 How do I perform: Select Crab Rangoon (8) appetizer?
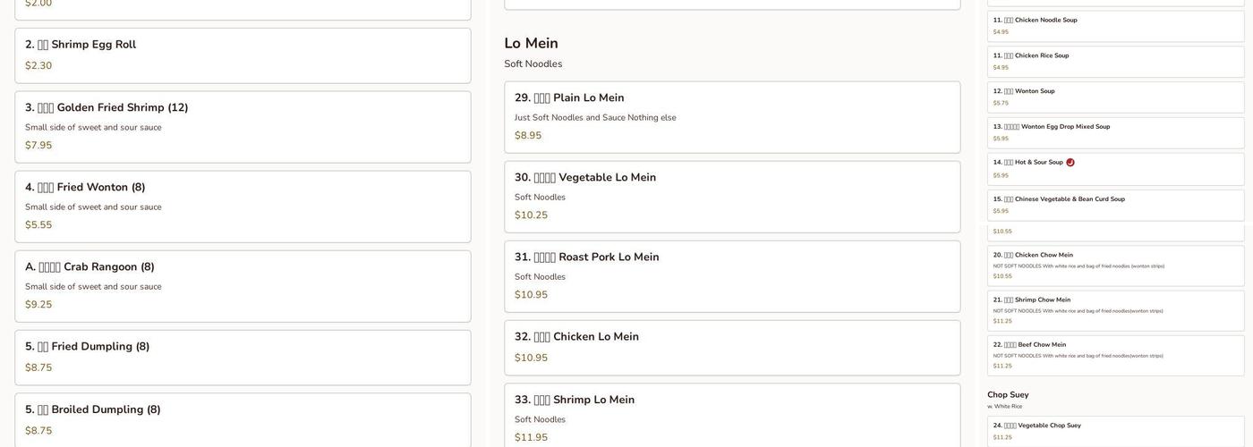[243, 286]
